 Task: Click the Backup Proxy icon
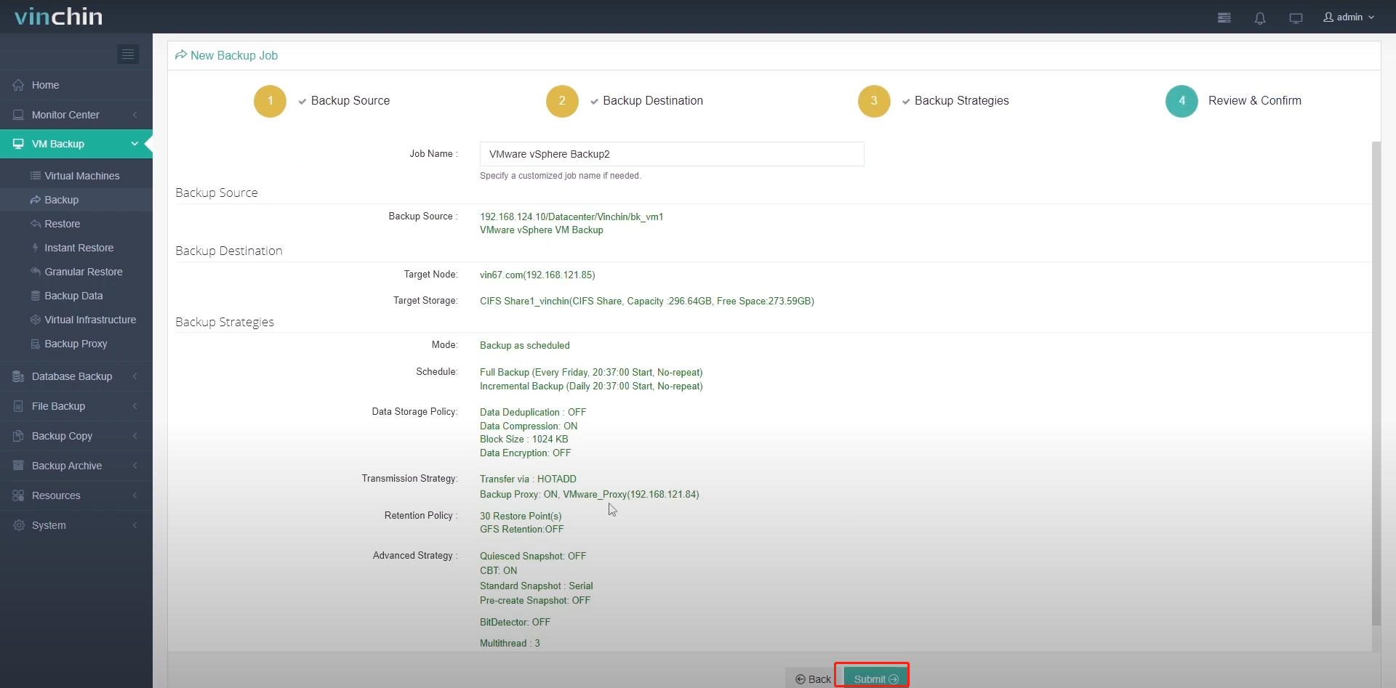coord(35,344)
